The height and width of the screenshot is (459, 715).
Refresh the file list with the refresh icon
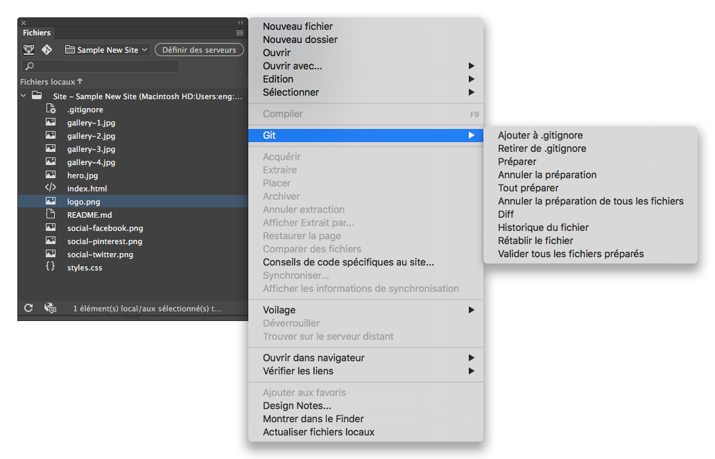28,308
